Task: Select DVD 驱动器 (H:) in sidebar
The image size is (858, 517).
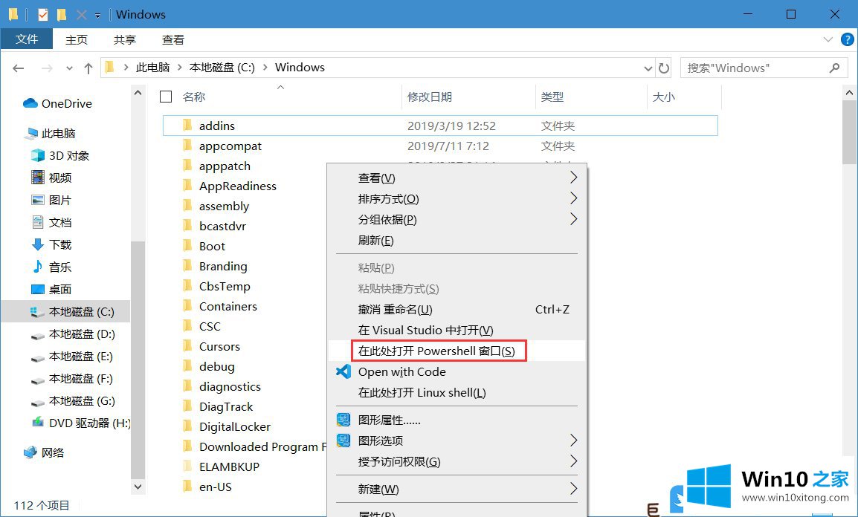Action: tap(81, 423)
